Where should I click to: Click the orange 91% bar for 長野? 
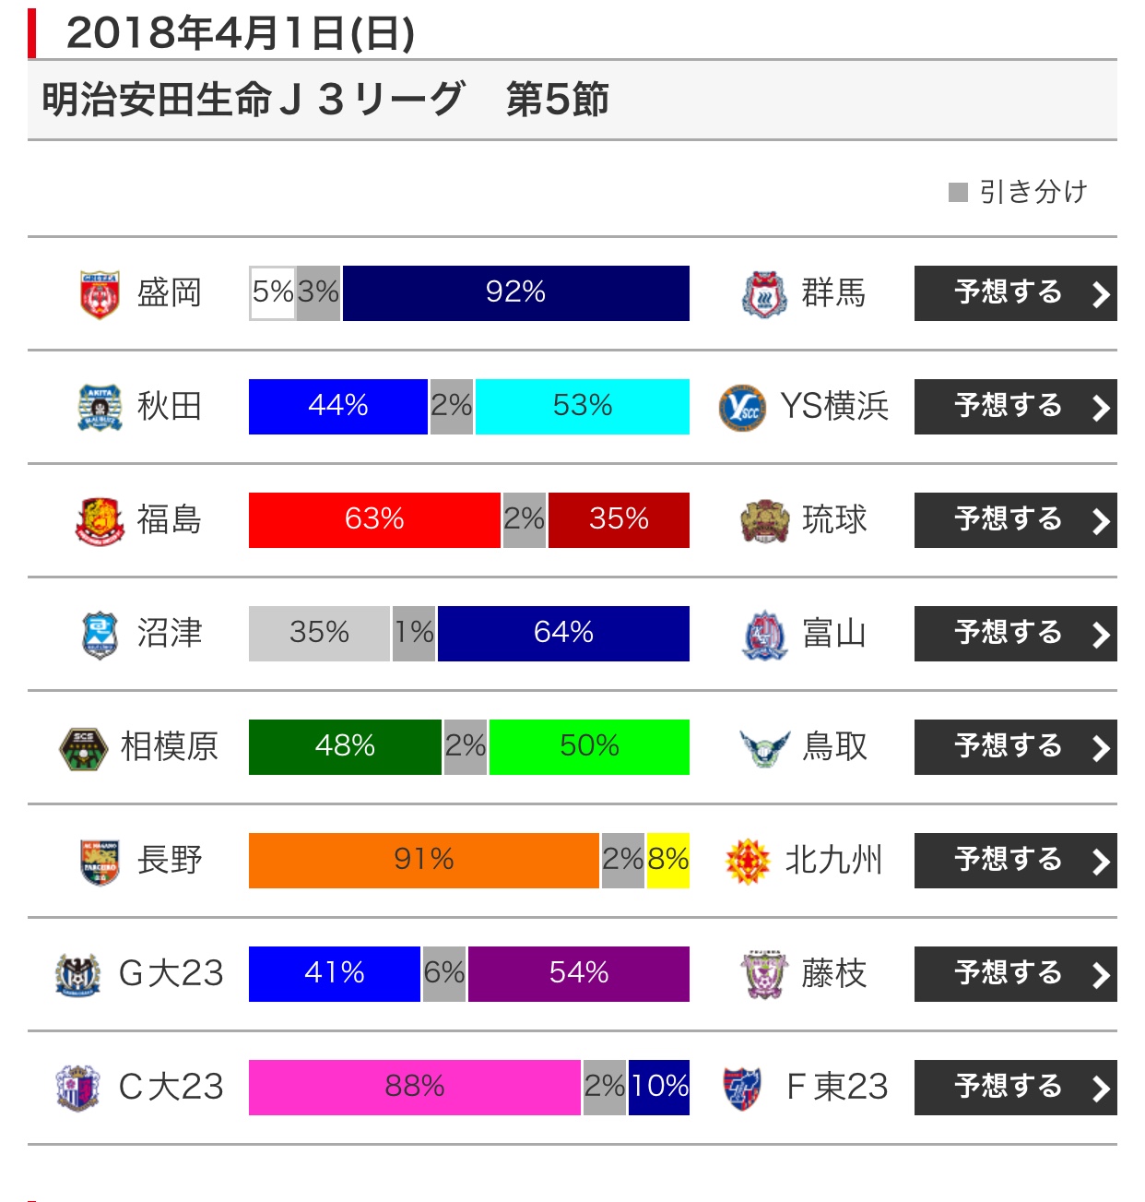(x=423, y=861)
